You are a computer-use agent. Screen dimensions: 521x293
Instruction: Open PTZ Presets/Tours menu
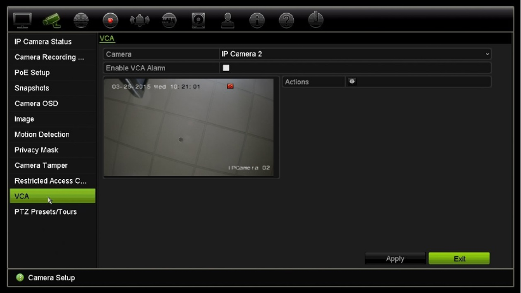(x=53, y=212)
